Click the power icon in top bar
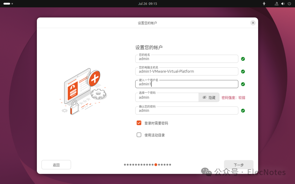Viewport: 295px width, 184px height. coord(289,4)
